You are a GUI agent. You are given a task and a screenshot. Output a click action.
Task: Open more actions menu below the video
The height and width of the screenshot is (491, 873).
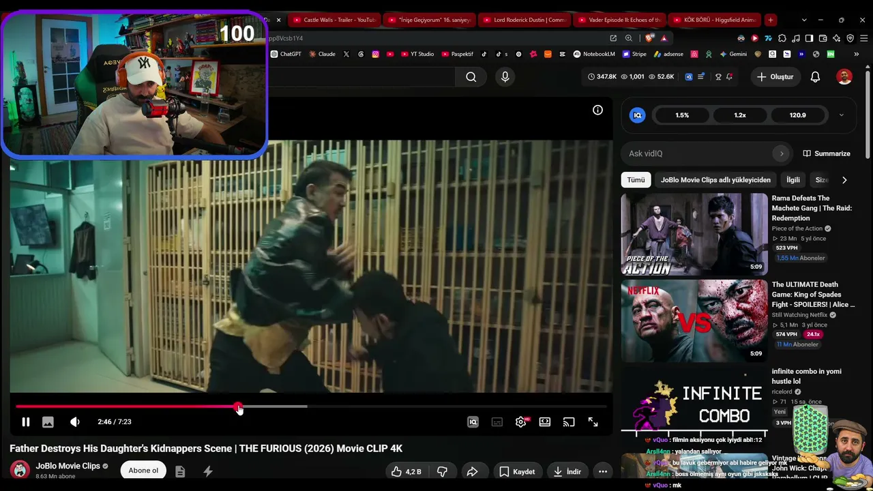(603, 471)
